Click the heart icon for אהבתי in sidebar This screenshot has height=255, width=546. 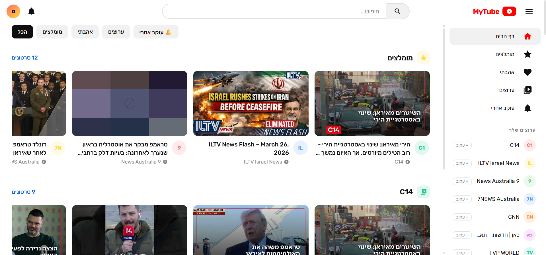click(527, 72)
